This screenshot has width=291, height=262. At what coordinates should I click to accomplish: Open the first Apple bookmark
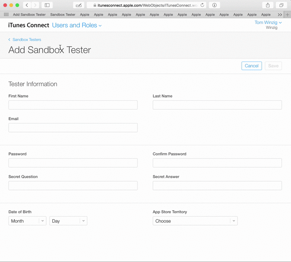click(85, 15)
